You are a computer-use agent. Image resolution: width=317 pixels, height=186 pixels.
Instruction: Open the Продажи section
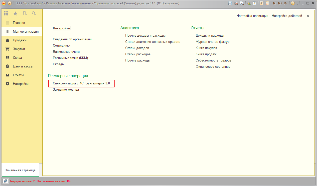click(22, 40)
